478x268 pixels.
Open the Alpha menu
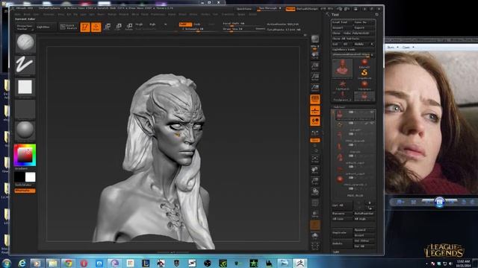(18, 14)
